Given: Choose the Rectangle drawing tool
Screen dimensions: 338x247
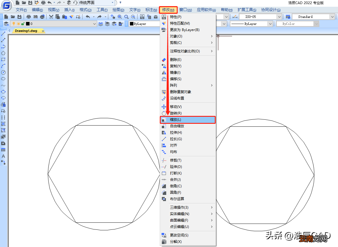Looking at the screenshot, I should [3, 59].
